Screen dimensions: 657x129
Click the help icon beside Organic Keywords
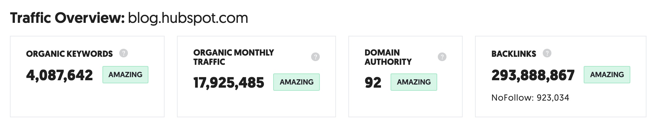(x=124, y=53)
